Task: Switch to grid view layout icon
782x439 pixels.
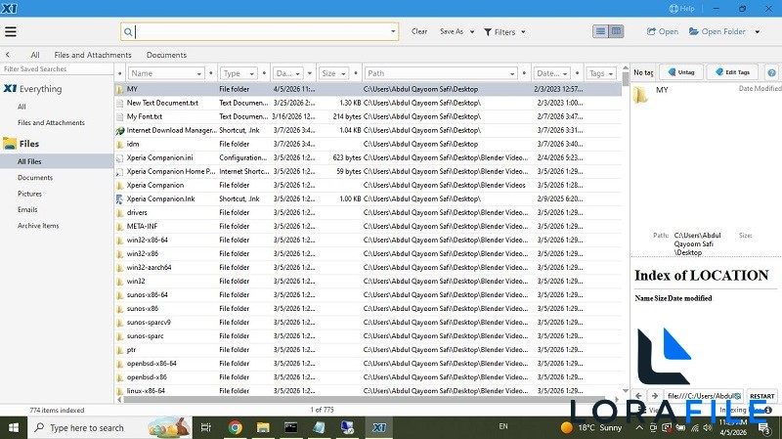Action: tap(617, 31)
